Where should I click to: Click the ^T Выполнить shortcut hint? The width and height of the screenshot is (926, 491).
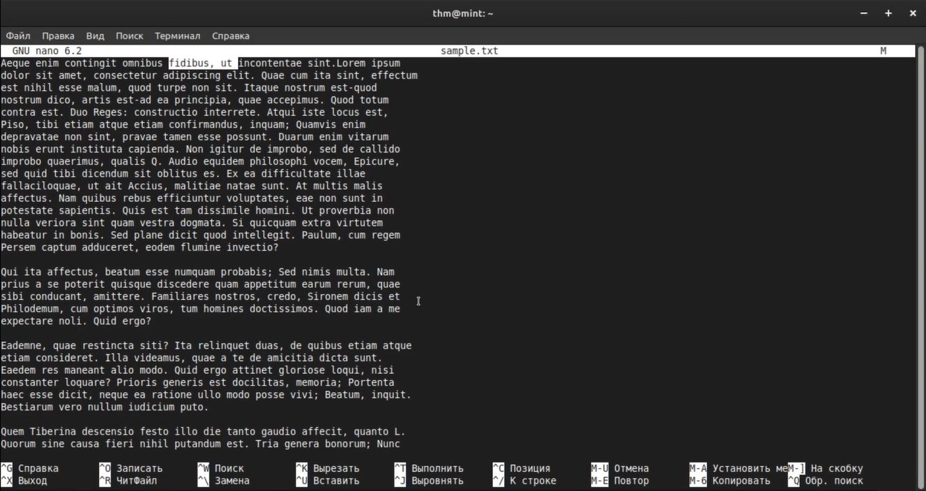point(429,469)
